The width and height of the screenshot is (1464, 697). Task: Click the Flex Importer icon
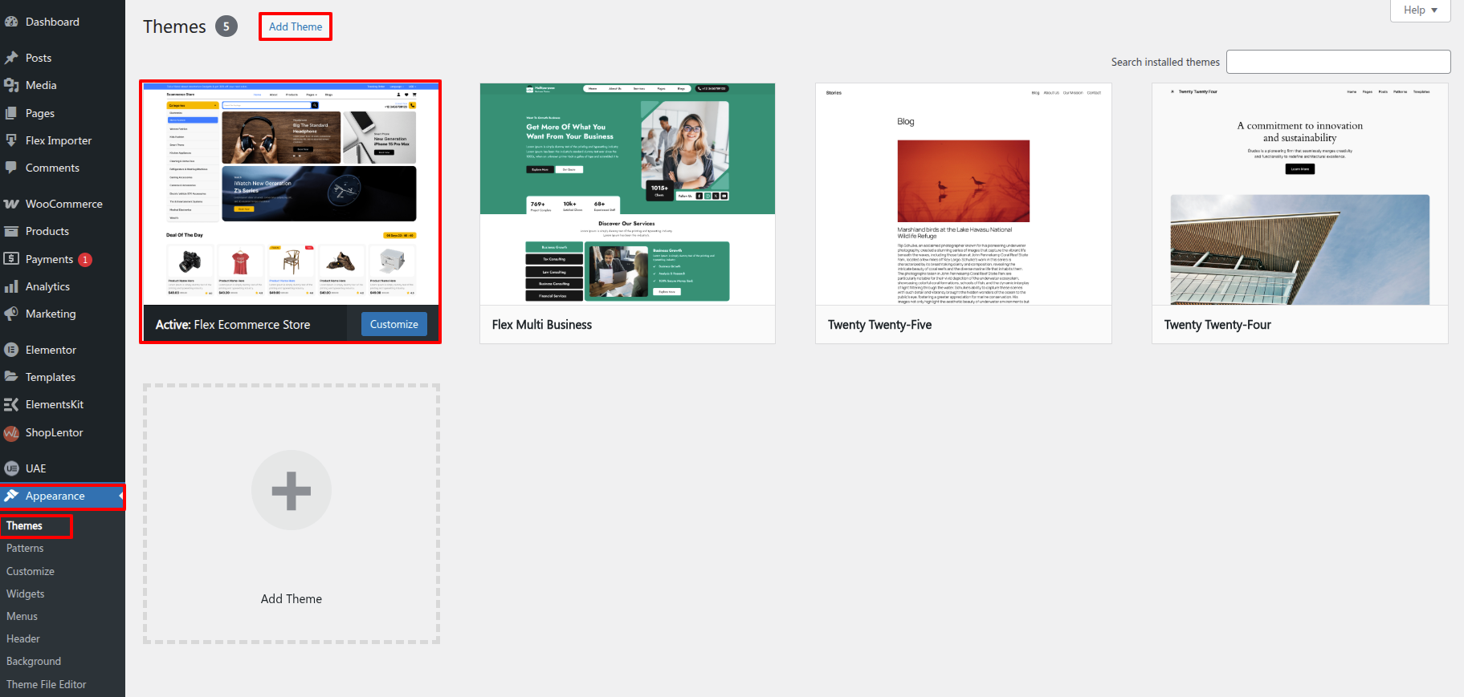pos(11,140)
